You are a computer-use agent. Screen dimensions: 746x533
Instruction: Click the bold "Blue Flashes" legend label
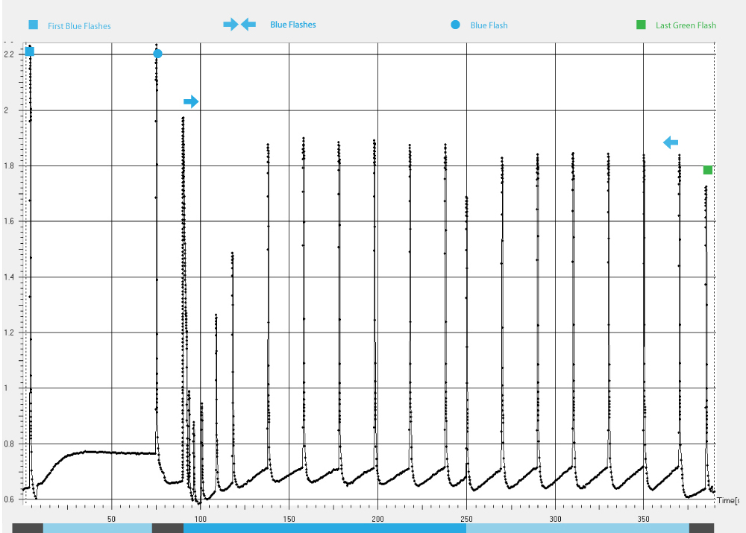click(x=293, y=25)
